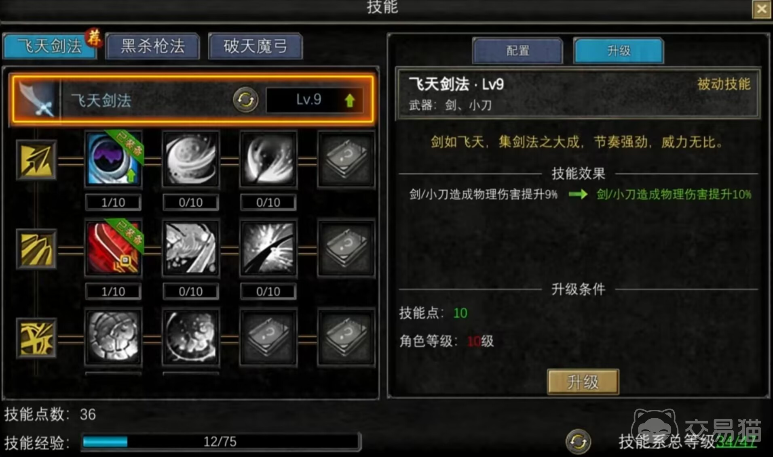Select the 升级 tab in right panel

[x=619, y=51]
